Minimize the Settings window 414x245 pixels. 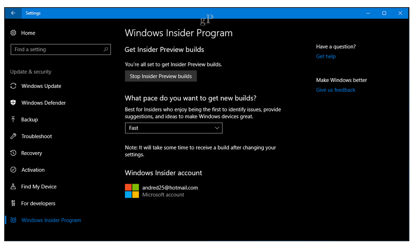(368, 13)
